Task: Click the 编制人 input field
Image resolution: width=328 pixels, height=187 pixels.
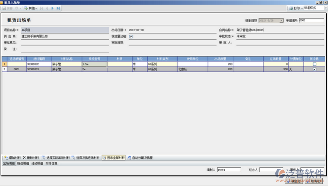Action: pyautogui.click(x=229, y=170)
